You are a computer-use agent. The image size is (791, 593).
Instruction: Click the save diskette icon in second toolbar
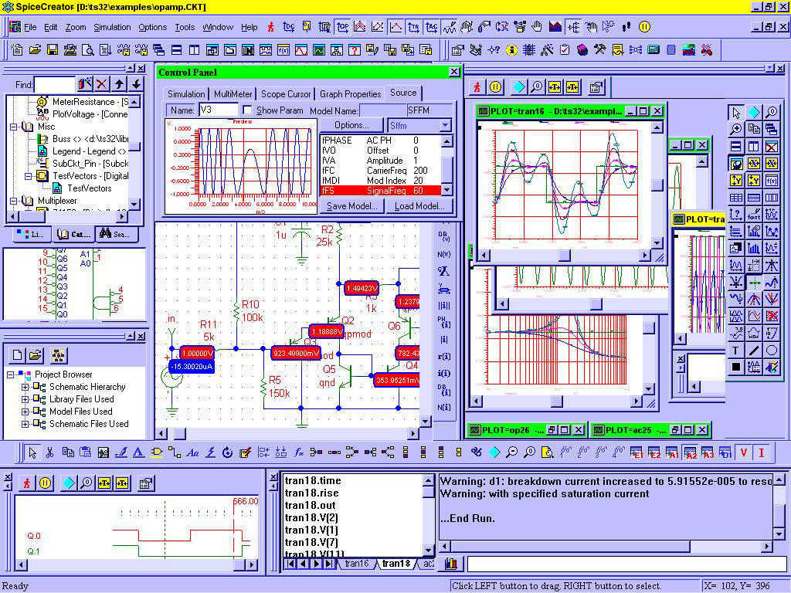tap(52, 49)
